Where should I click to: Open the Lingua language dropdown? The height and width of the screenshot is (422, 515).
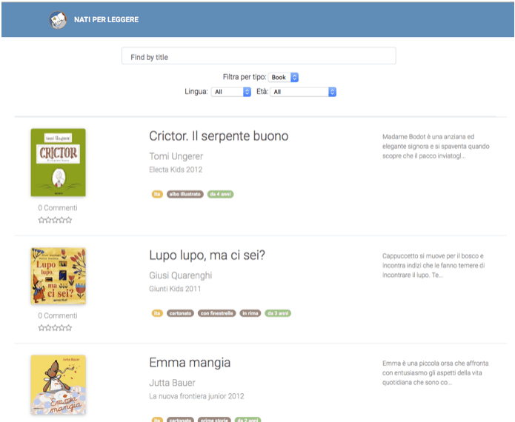[x=231, y=92]
